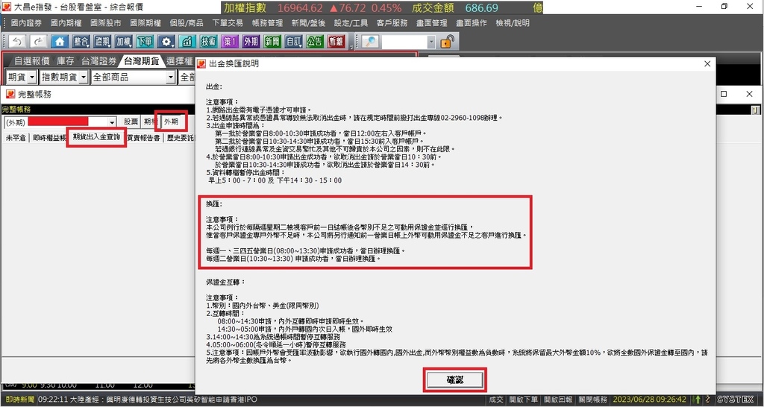The width and height of the screenshot is (764, 407).
Task: Open the 設定/工具 menu
Action: 351,23
